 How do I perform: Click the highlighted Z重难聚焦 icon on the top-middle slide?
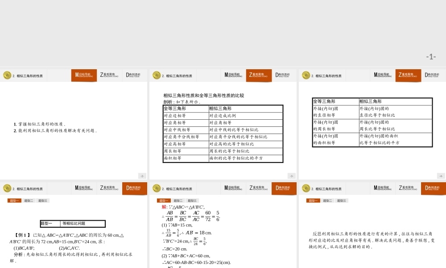(x=259, y=75)
